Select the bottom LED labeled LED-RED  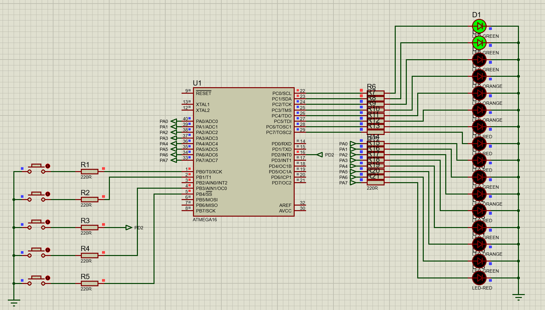coord(479,278)
